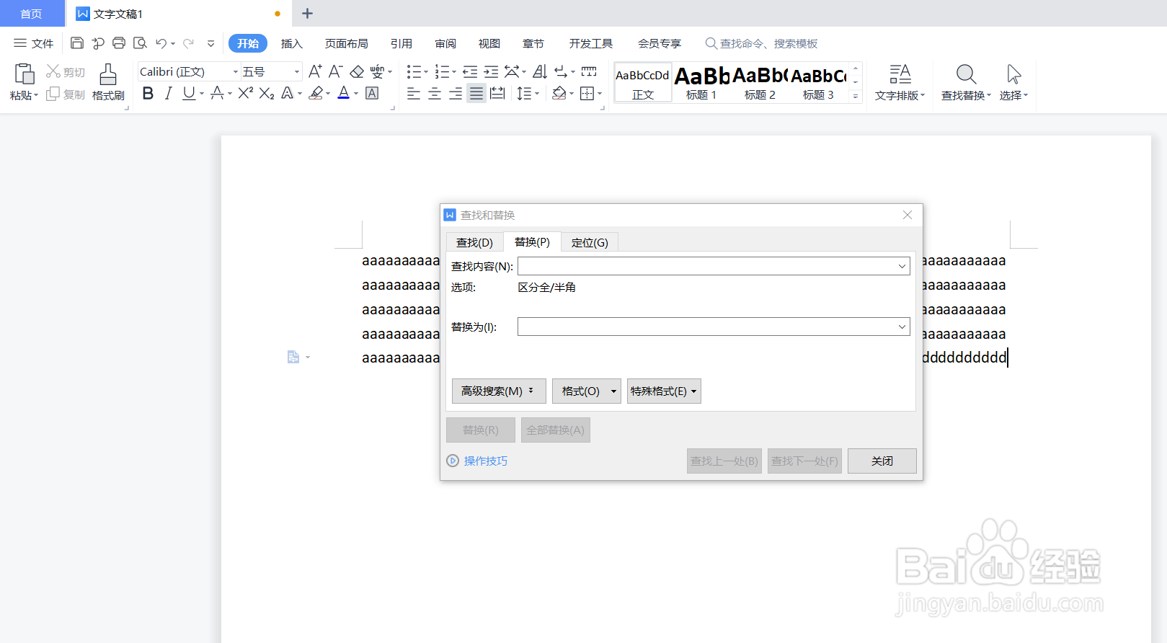Switch to the 页面布局 ribbon tab

[346, 43]
